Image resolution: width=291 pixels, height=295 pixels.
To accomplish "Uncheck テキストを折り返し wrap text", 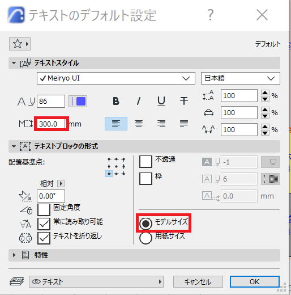I will tap(44, 238).
